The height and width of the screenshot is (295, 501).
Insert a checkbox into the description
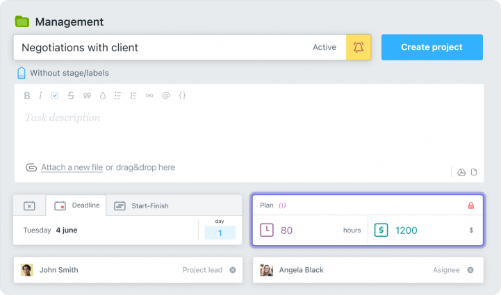pyautogui.click(x=55, y=96)
